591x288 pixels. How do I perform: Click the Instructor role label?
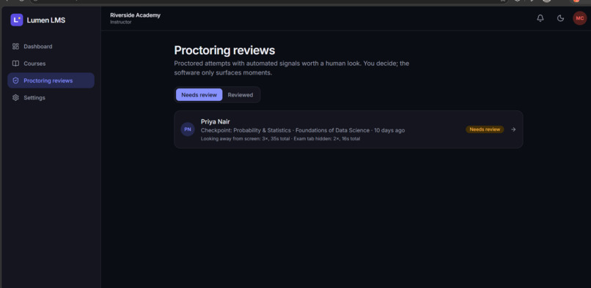120,22
